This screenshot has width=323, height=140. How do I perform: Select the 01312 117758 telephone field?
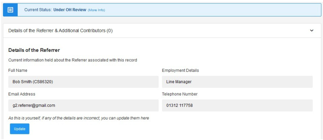coord(237,105)
